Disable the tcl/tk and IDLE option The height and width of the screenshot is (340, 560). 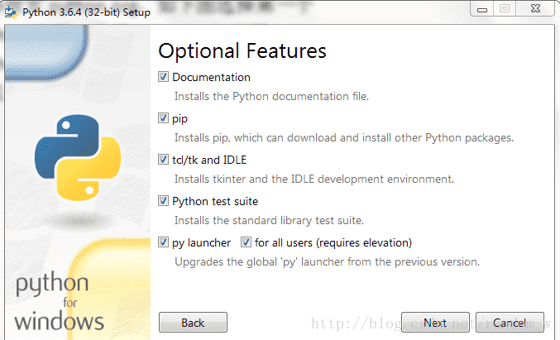[x=164, y=160]
